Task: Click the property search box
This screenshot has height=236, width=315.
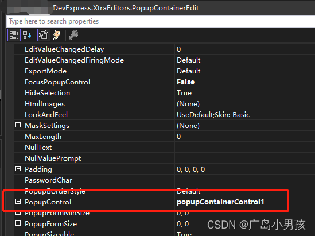Action: [x=161, y=21]
